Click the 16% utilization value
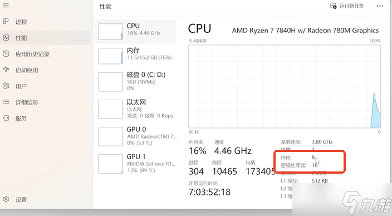The width and height of the screenshot is (392, 216). click(198, 151)
